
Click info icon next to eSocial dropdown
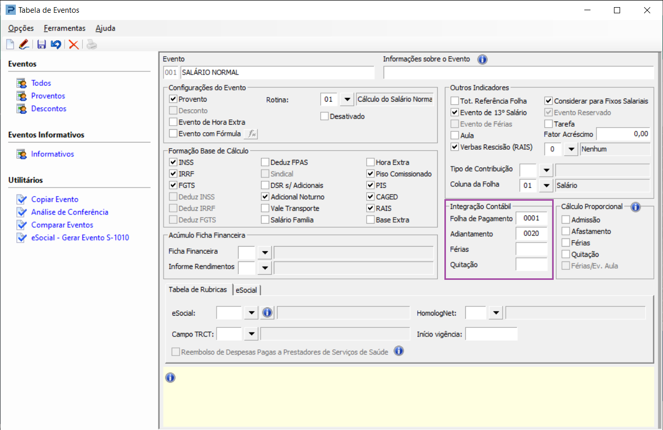(267, 313)
